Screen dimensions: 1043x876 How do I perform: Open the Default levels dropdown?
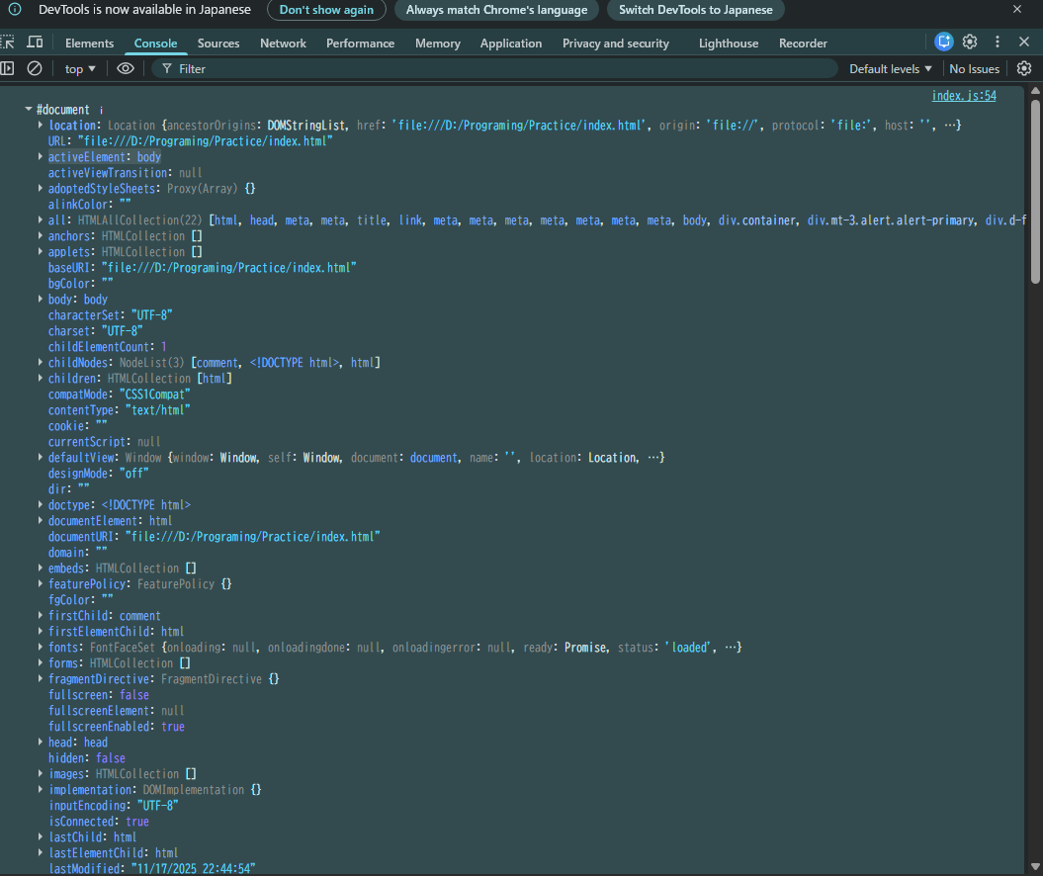click(890, 68)
